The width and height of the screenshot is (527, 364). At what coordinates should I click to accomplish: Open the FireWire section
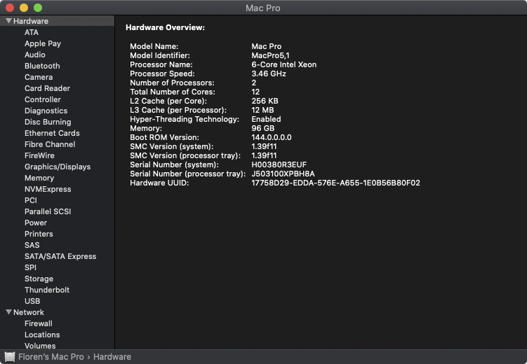(x=39, y=155)
